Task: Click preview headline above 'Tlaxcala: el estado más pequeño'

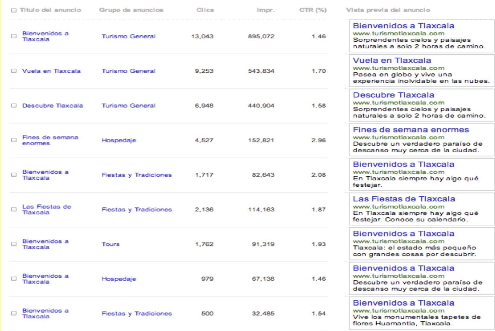Action: [x=403, y=234]
